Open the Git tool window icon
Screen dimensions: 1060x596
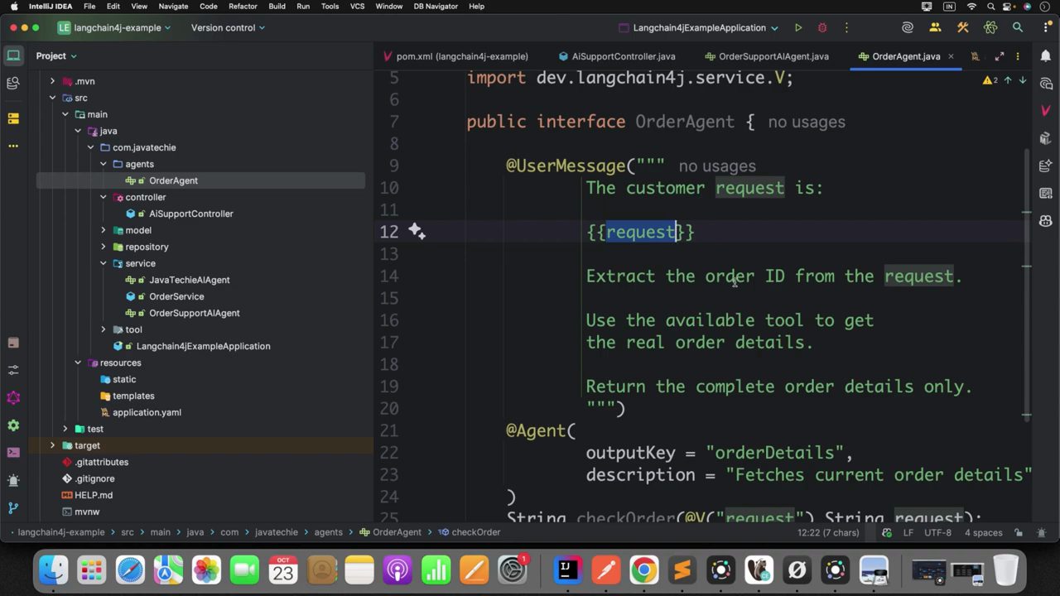13,507
